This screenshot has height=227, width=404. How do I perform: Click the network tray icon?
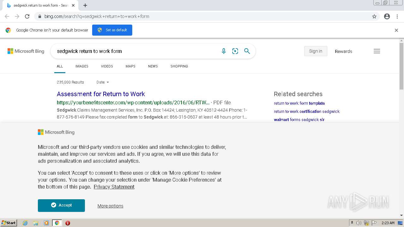[x=366, y=223]
